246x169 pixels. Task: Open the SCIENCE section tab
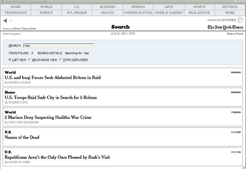46,13
